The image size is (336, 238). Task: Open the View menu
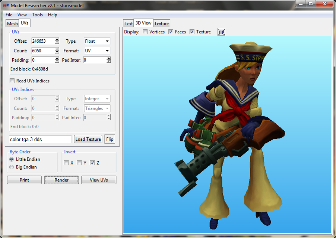pos(22,15)
